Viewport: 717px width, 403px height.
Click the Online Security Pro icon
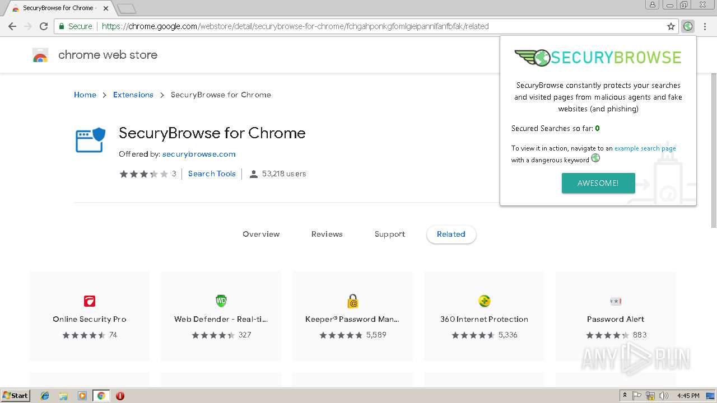coord(90,301)
